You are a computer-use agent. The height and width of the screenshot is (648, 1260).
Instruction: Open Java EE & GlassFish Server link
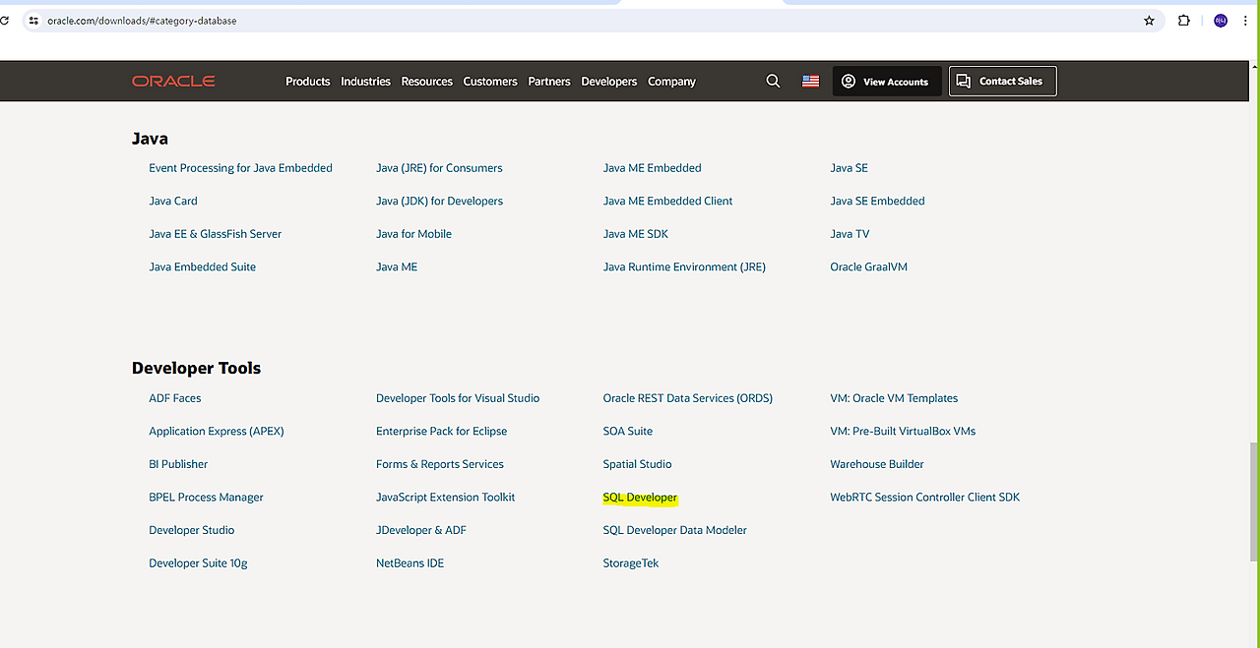tap(216, 234)
